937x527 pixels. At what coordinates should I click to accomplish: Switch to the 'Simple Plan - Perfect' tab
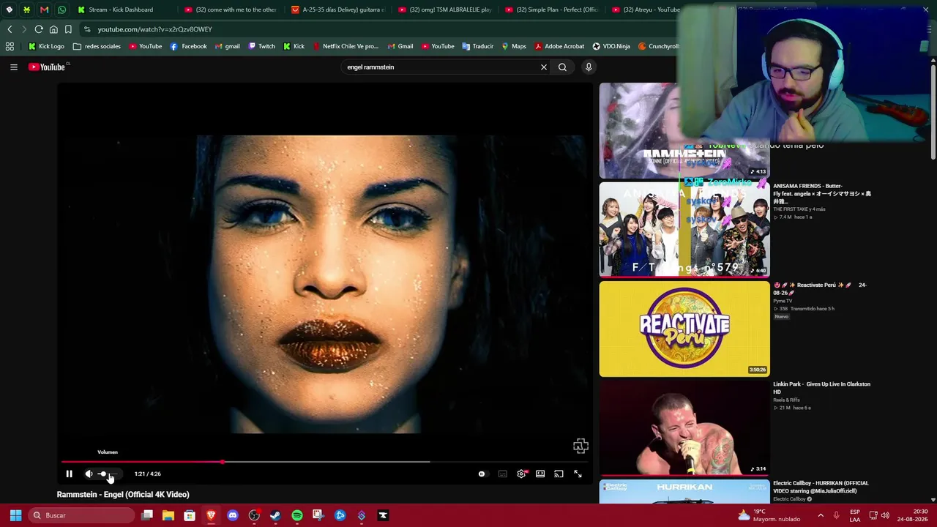[550, 10]
